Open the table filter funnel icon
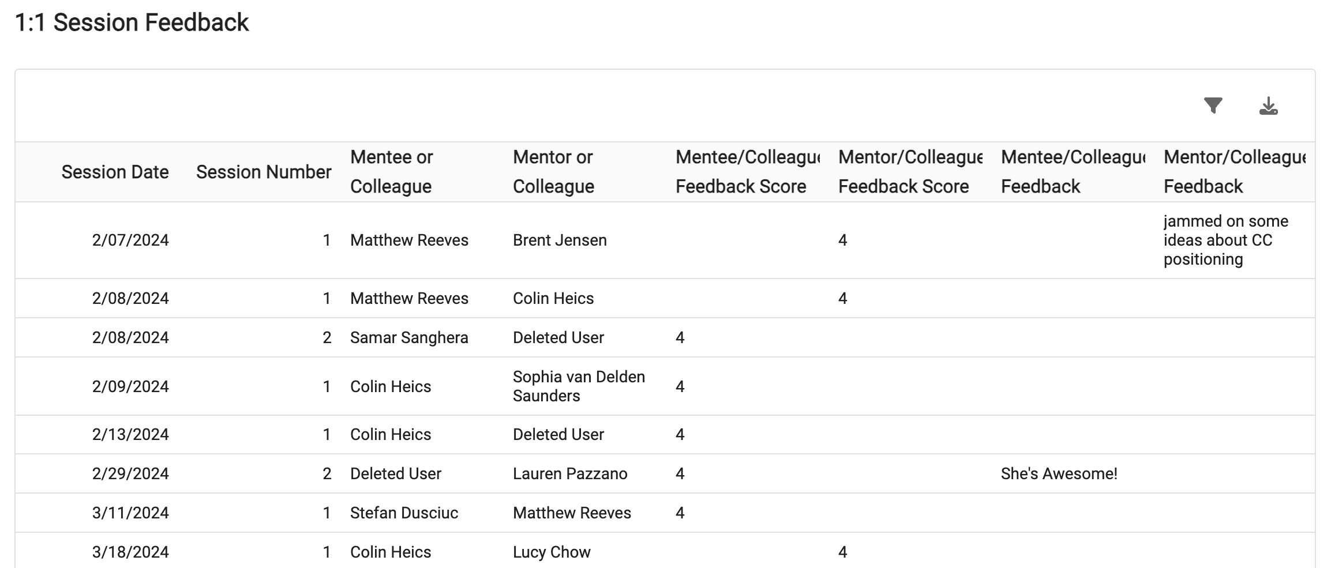This screenshot has height=568, width=1331. 1213,106
